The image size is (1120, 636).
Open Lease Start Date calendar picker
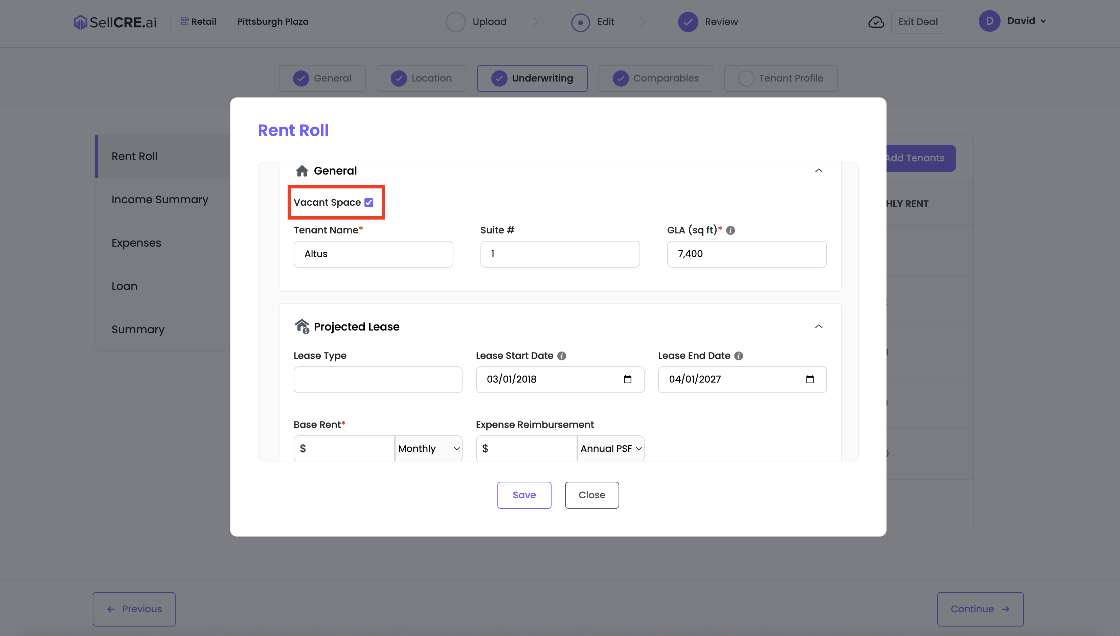[x=627, y=379]
